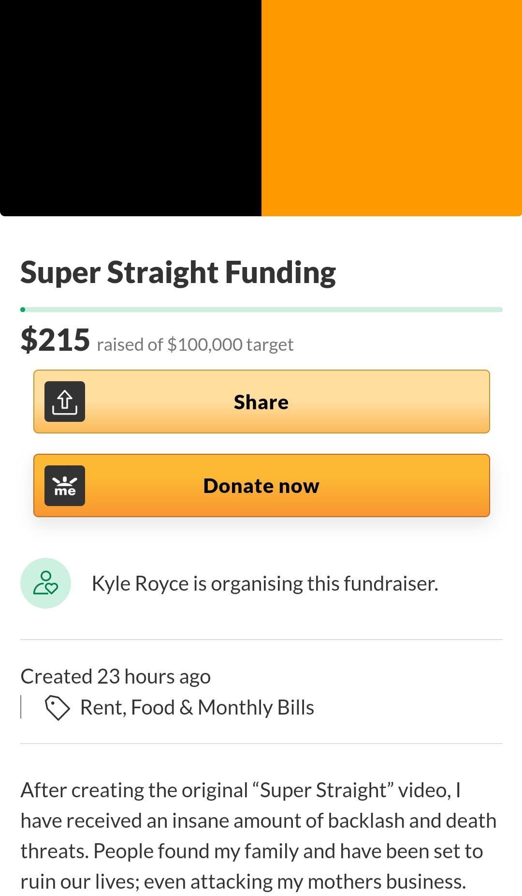Tap the black half of the cover image
Viewport: 522px width, 896px height.
(x=130, y=108)
